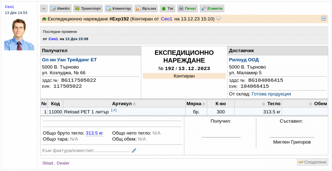Click the Споделяне share button

312,162
